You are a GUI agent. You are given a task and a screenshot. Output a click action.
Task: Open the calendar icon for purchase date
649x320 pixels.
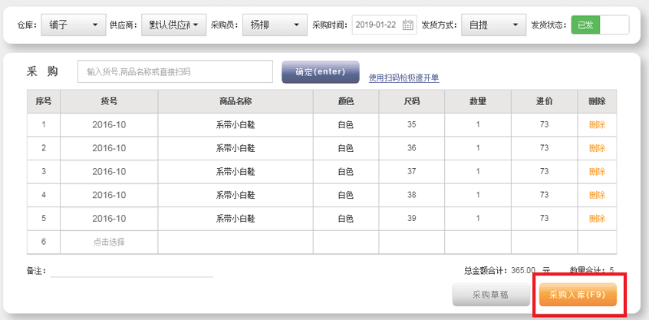tap(408, 25)
